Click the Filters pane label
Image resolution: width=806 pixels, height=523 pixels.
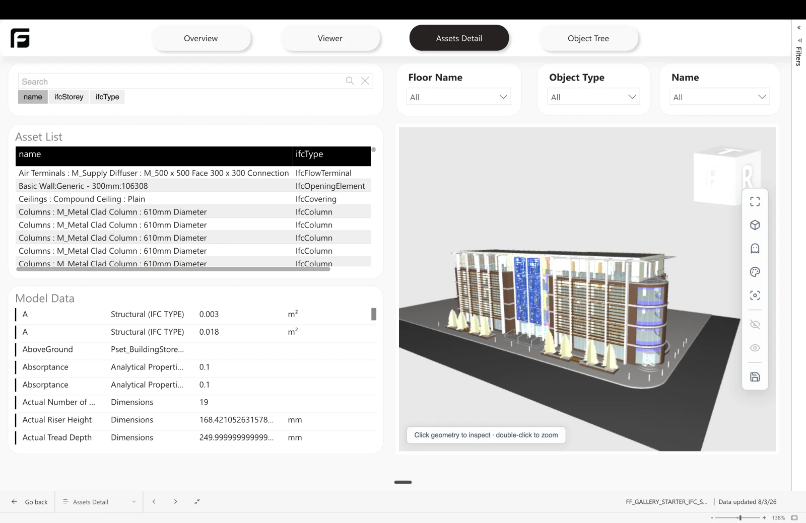tap(799, 56)
